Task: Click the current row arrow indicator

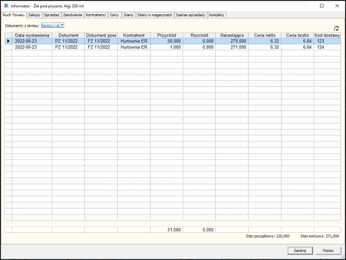Action: (x=9, y=41)
